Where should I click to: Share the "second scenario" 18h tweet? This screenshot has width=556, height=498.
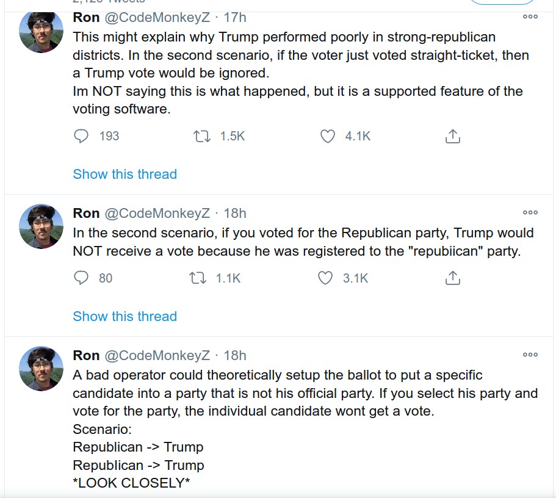pos(452,278)
